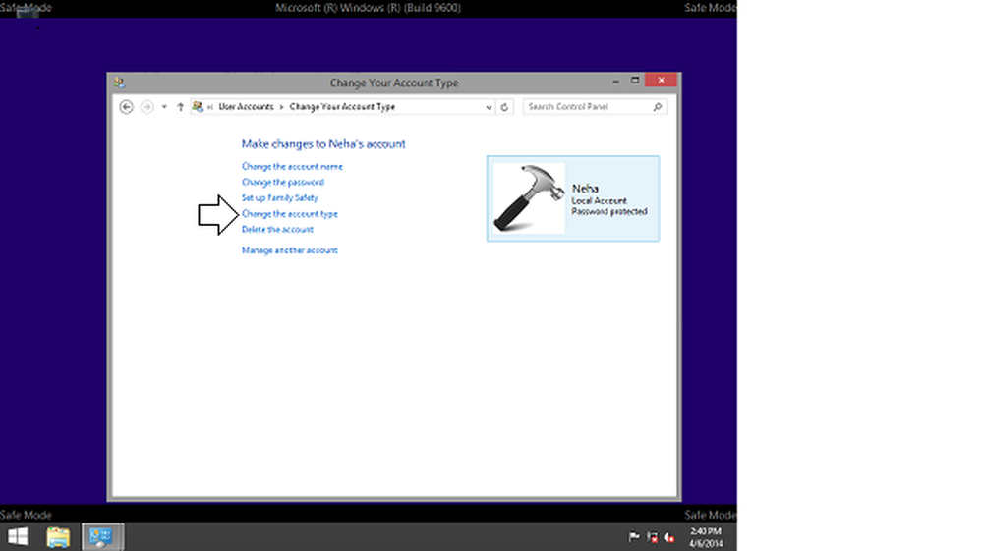Open the Windows Start button

click(19, 536)
